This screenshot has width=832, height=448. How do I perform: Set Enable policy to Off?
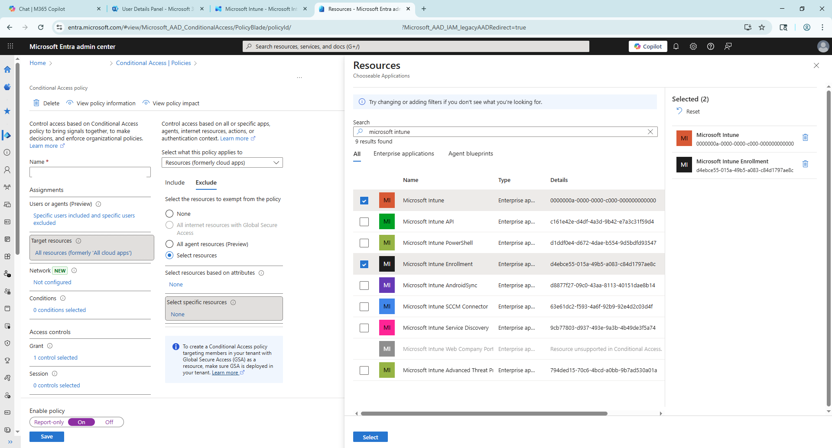pos(109,422)
